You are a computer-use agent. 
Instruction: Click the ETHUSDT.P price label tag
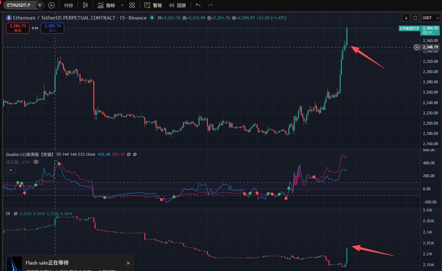coord(410,28)
